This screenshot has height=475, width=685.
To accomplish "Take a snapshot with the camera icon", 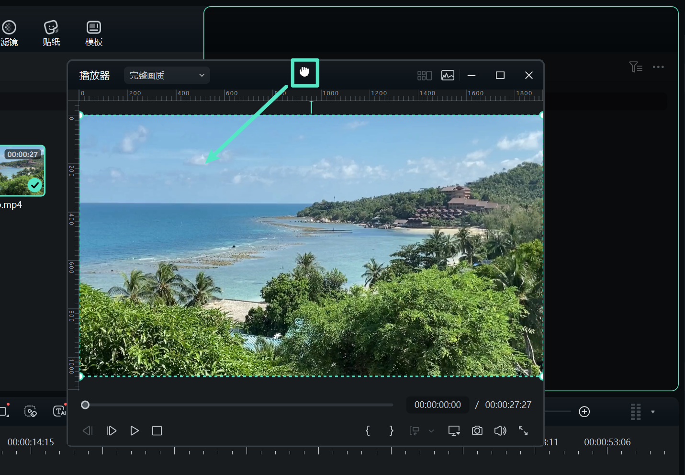I will click(477, 431).
